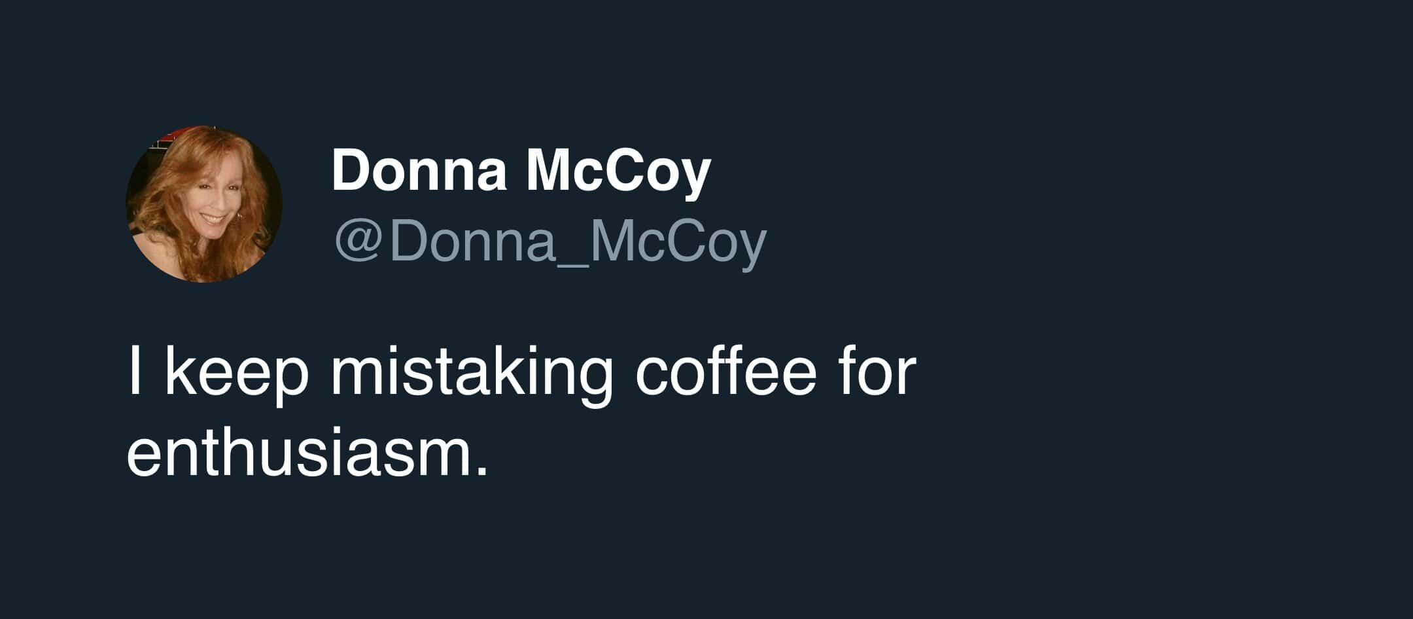Click "Donna" in the bold display name

[x=419, y=170]
